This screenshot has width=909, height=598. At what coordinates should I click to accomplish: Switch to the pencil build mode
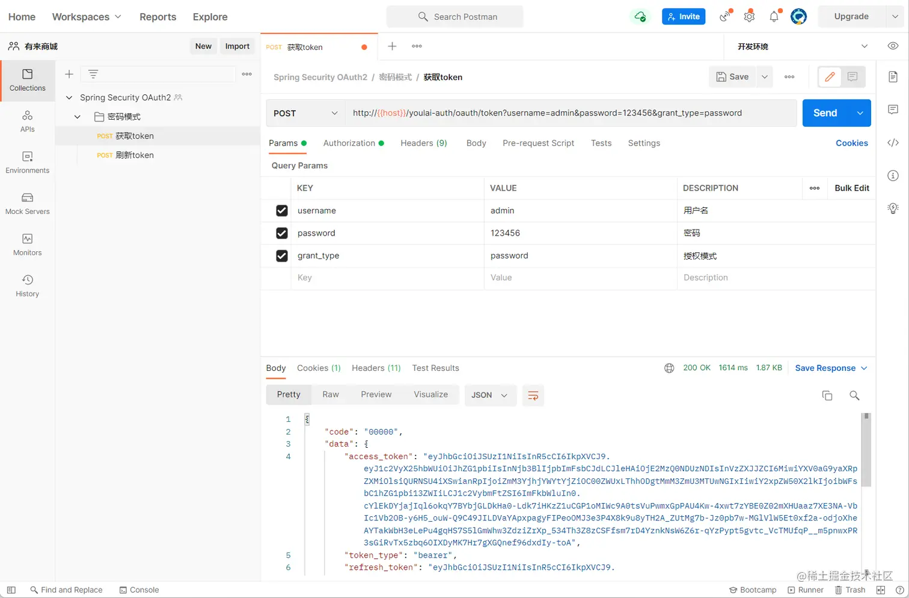(830, 77)
